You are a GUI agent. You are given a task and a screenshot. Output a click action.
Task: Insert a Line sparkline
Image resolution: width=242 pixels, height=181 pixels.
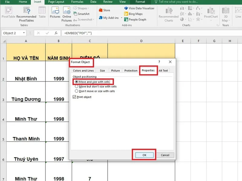pos(238,12)
